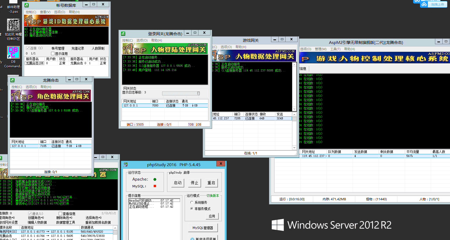Image resolution: width=450 pixels, height=240 pixels.
Task: Click the cloud icon beside 拖拽上传
Action: pyautogui.click(x=424, y=4)
